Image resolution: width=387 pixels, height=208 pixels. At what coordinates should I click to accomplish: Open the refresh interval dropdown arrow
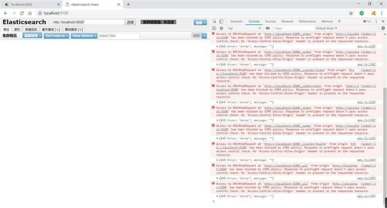(x=204, y=36)
